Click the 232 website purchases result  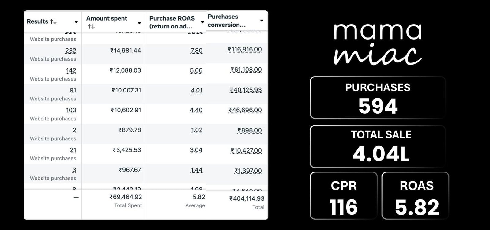click(x=71, y=51)
